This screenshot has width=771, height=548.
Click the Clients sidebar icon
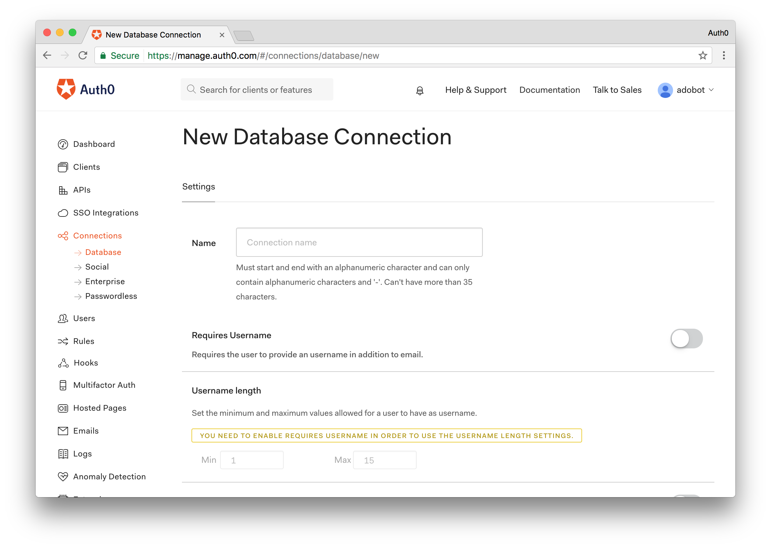click(63, 168)
